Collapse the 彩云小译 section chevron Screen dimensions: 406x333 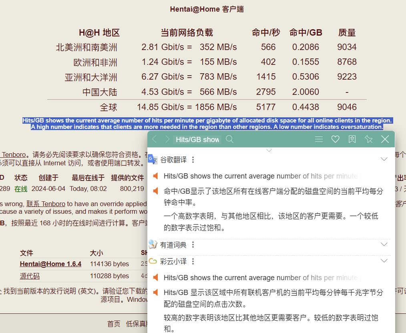384,261
